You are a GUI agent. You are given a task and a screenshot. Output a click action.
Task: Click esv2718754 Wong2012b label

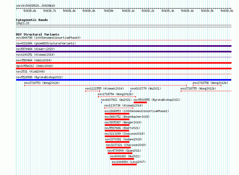pyautogui.click(x=115, y=94)
